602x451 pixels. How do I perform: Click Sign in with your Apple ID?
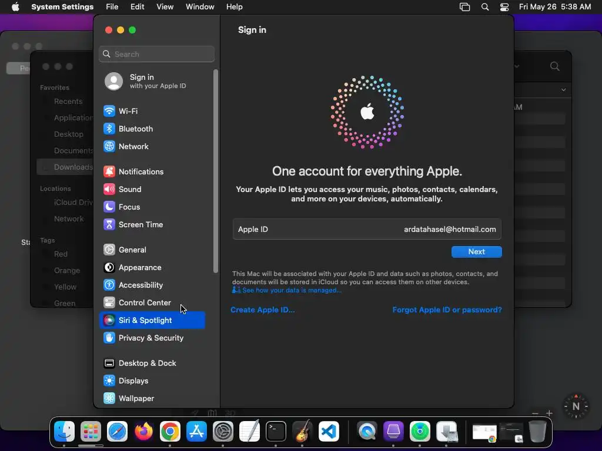tap(152, 81)
